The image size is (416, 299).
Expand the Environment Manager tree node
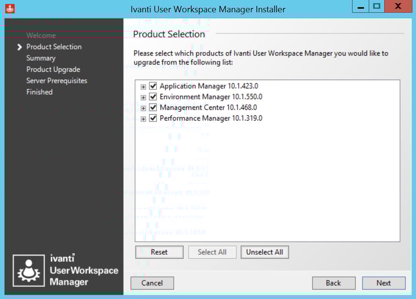[143, 97]
